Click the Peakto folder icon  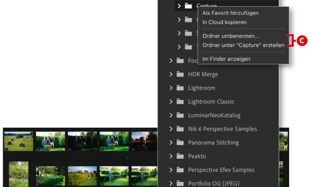pyautogui.click(x=180, y=156)
